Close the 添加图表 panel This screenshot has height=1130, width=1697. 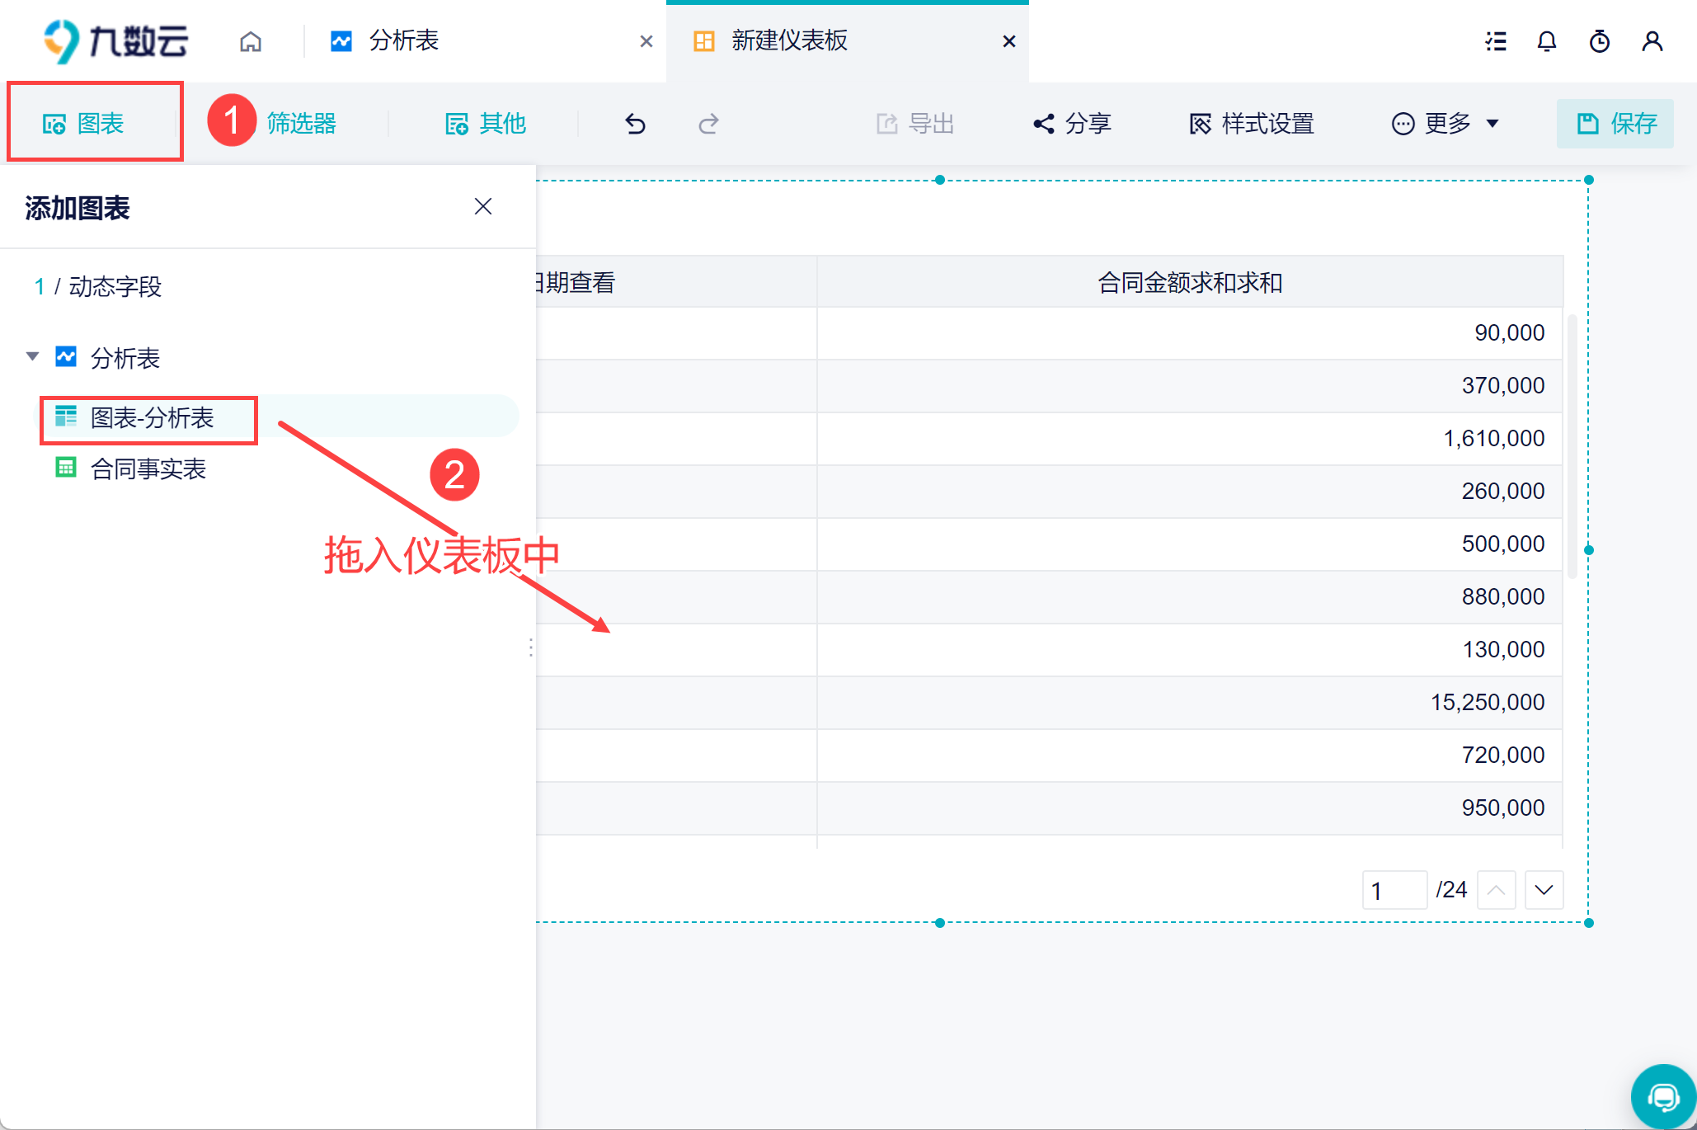pyautogui.click(x=483, y=206)
